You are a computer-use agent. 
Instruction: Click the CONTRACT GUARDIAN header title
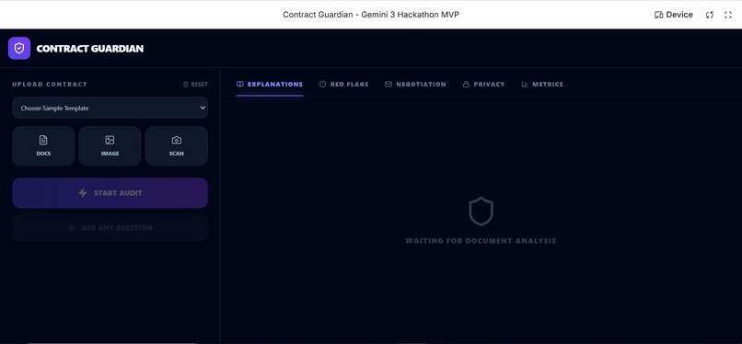[x=90, y=48]
